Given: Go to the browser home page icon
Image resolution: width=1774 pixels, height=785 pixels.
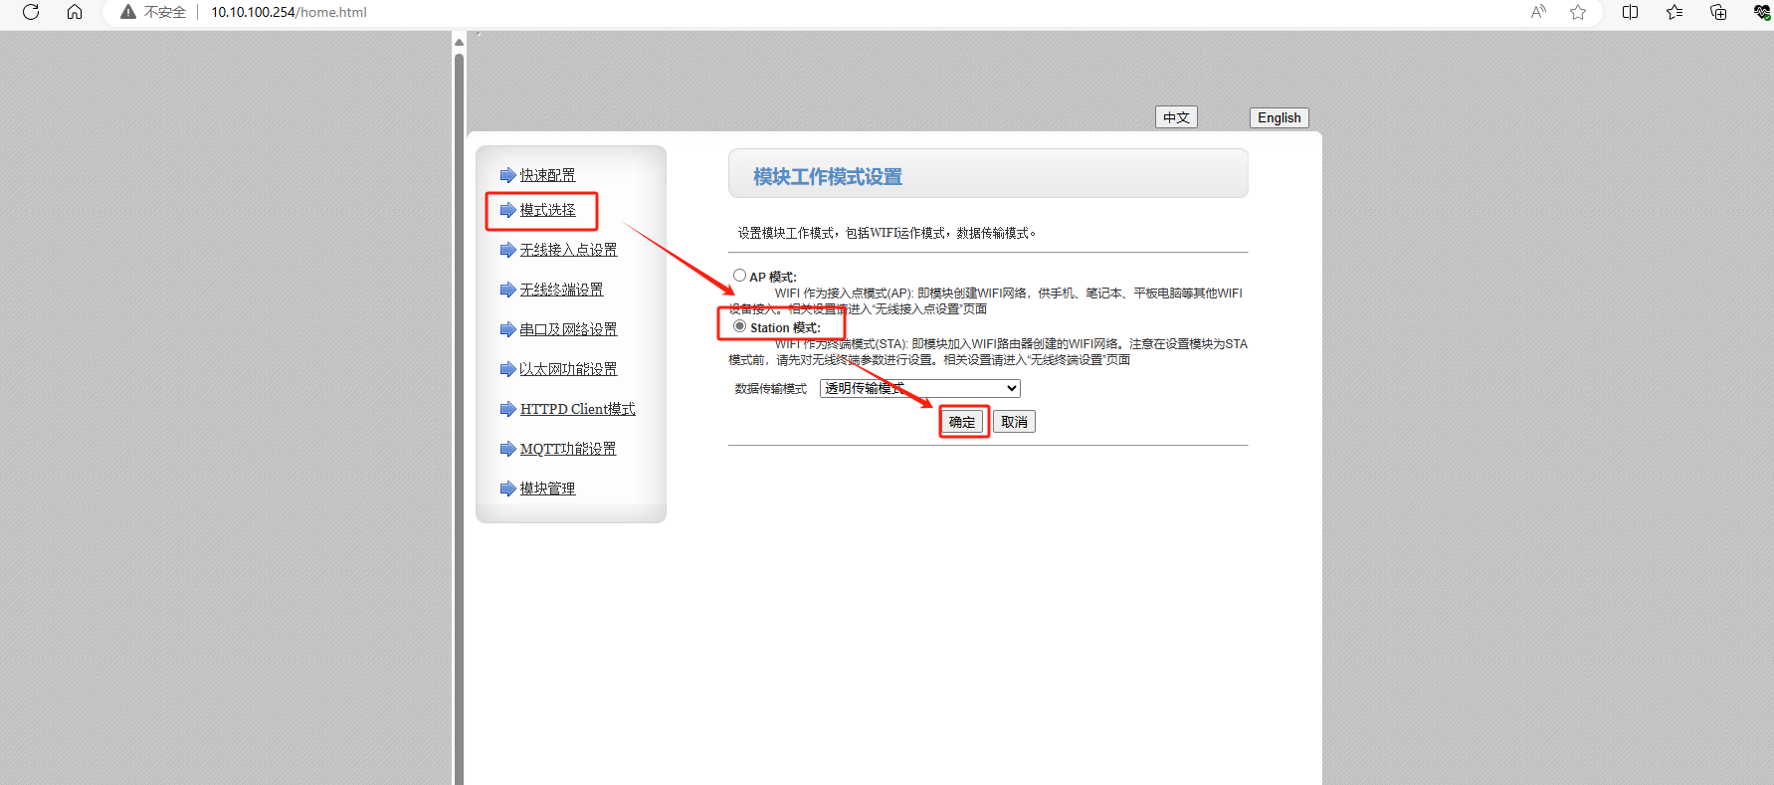Looking at the screenshot, I should 75,12.
